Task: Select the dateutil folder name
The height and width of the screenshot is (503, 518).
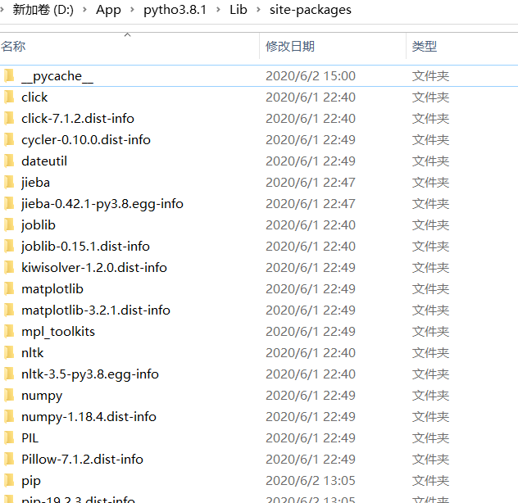Action: click(x=44, y=161)
